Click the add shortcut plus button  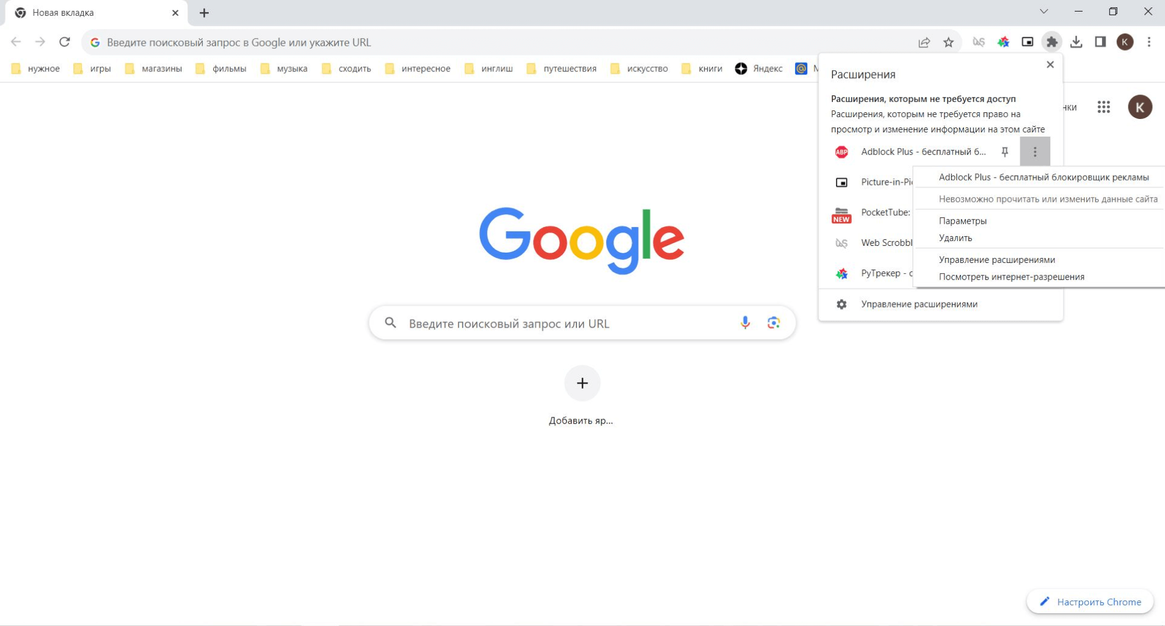click(582, 383)
